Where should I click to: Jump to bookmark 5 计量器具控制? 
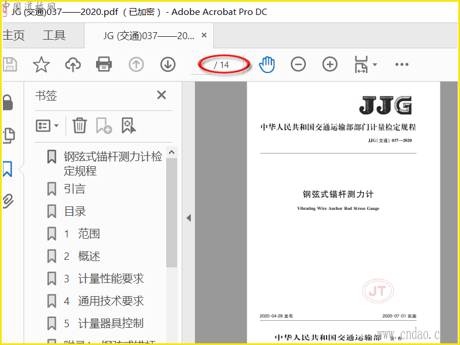coord(104,323)
